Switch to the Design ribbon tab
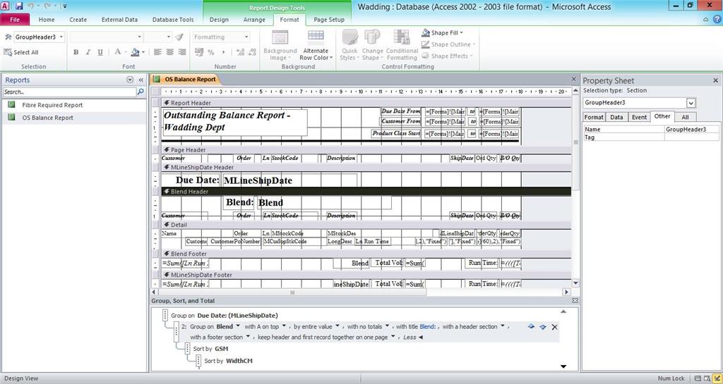Screen dimensions: 723x384 point(219,20)
